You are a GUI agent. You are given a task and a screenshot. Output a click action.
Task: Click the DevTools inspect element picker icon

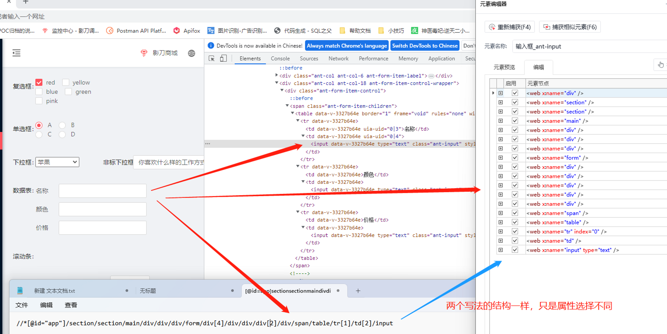[211, 59]
